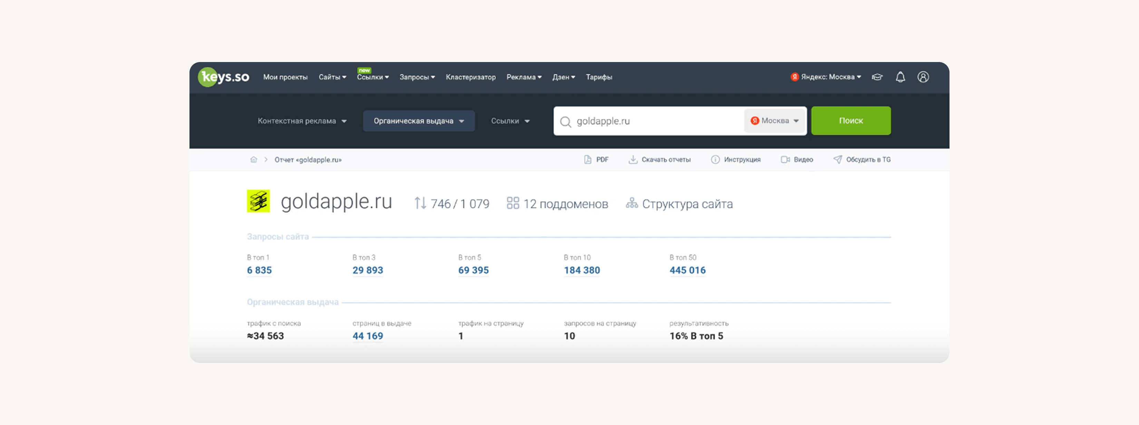Click the video camera icon
The height and width of the screenshot is (425, 1139).
point(785,160)
